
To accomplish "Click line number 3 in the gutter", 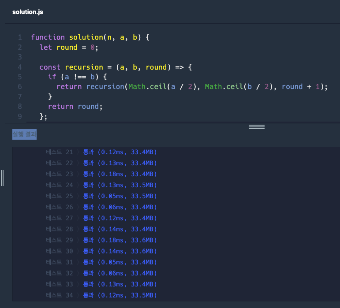I will point(20,57).
